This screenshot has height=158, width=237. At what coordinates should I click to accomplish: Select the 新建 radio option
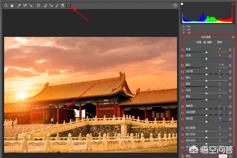(194, 42)
